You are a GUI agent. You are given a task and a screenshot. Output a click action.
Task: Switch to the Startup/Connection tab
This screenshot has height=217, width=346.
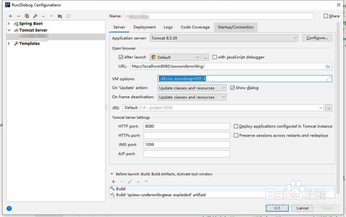coord(235,27)
